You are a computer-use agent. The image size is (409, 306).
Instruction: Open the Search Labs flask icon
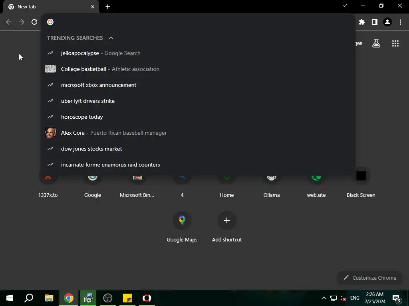pos(376,43)
